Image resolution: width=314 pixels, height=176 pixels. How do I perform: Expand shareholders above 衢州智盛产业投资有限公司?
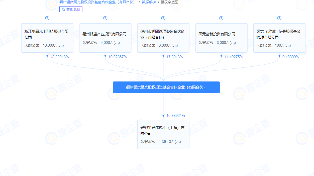tap(105, 18)
